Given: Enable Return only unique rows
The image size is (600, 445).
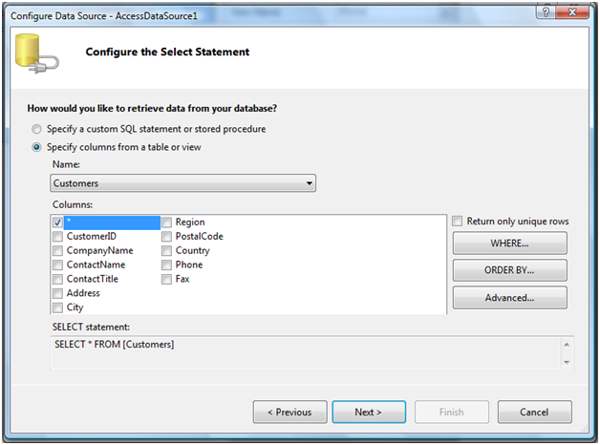Looking at the screenshot, I should (x=458, y=221).
